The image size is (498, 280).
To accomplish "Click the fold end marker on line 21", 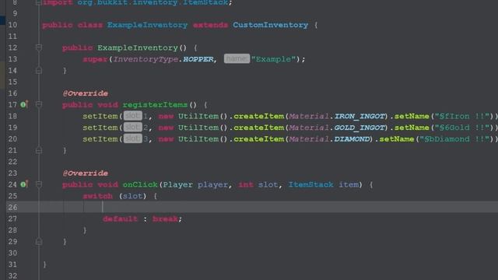I will [x=38, y=150].
